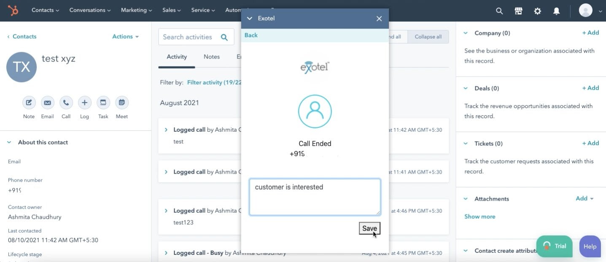Collapse the Attachments section
Image resolution: width=606 pixels, height=262 pixels.
pyautogui.click(x=466, y=199)
